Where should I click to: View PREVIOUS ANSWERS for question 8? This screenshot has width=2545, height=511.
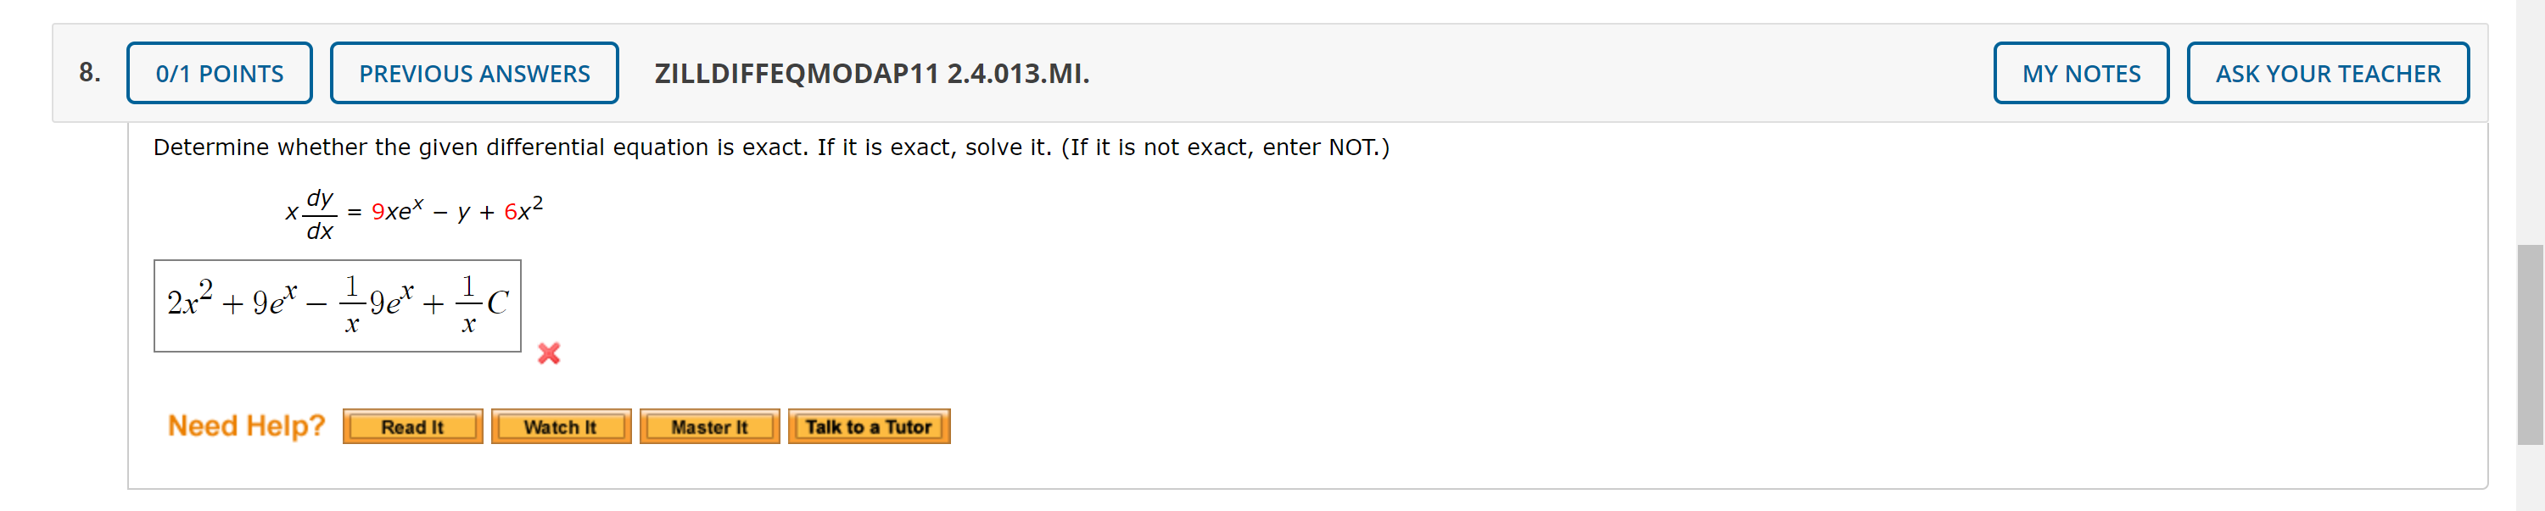(474, 72)
